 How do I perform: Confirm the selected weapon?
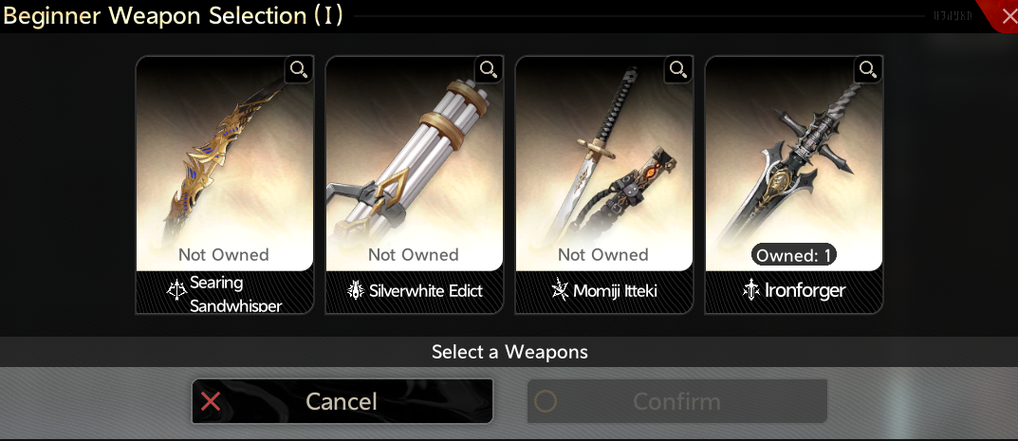coord(677,401)
